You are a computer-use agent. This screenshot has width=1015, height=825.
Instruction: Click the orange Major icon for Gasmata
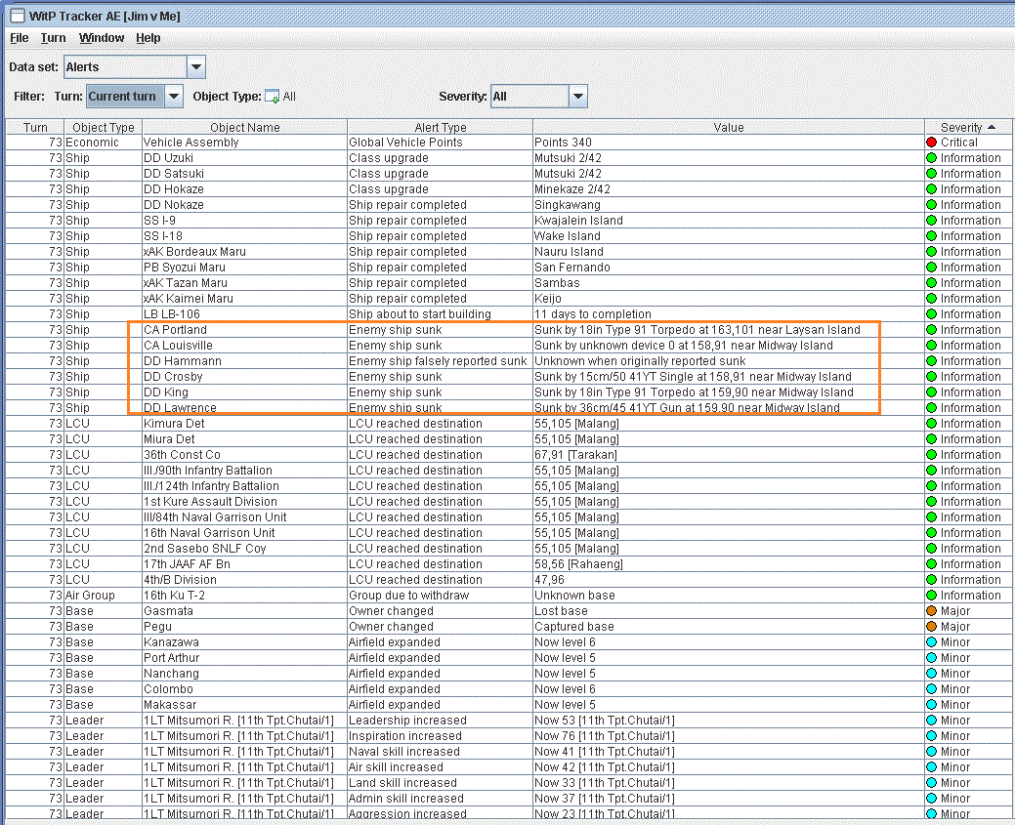[932, 611]
